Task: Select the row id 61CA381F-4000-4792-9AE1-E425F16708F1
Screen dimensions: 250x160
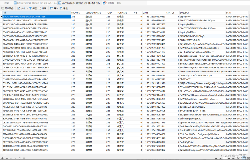Action: [x=37, y=17]
